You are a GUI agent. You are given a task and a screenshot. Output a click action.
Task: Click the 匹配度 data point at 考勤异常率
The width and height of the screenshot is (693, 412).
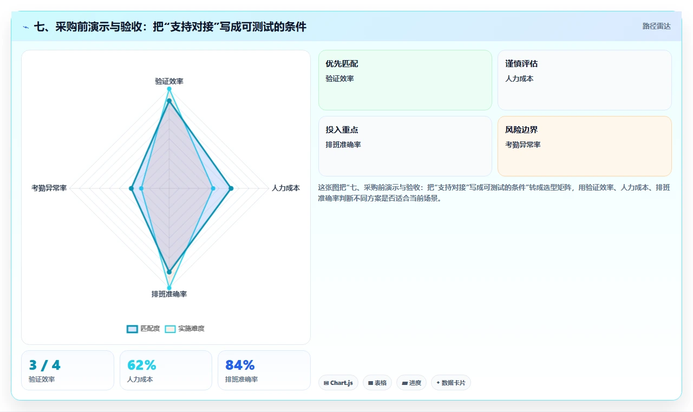[131, 188]
